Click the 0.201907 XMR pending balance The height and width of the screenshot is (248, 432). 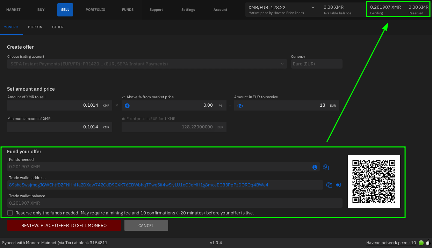tap(386, 7)
